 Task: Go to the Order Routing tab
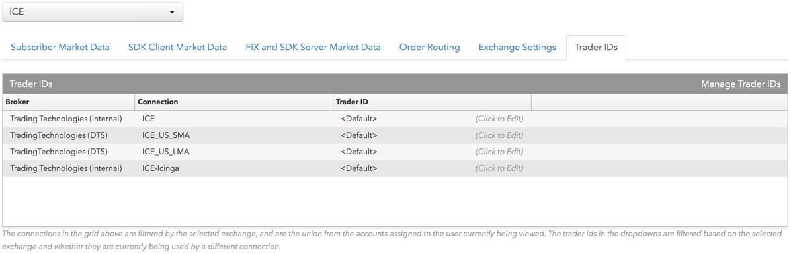(430, 48)
